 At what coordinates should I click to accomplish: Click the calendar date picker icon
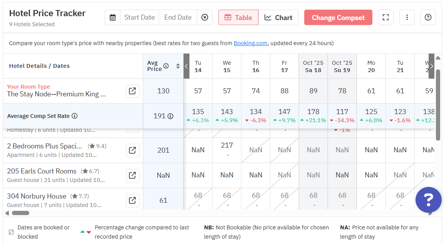(x=112, y=17)
